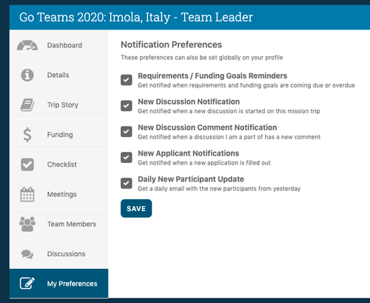This screenshot has height=303, width=370.
Task: Select the Team Members people icon
Action: pyautogui.click(x=27, y=224)
